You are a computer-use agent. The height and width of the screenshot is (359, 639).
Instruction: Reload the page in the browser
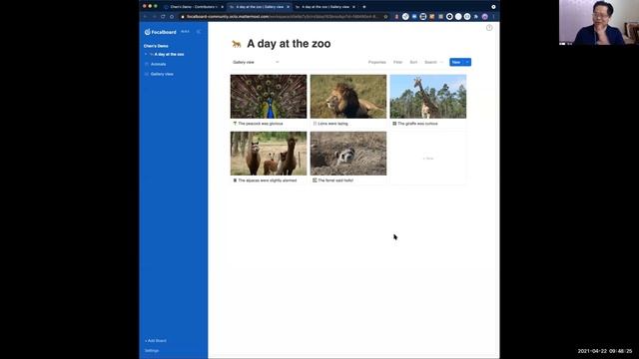click(x=163, y=17)
